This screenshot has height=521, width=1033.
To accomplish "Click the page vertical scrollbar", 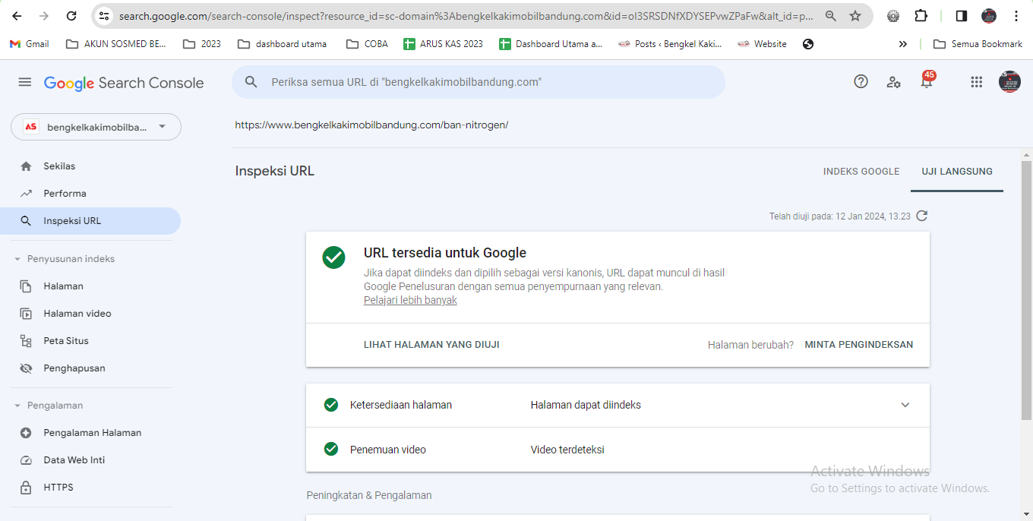I will 1026,289.
